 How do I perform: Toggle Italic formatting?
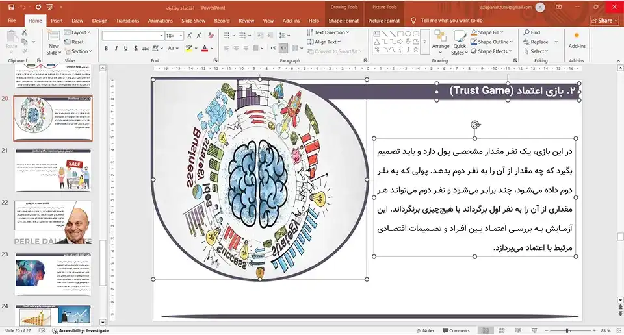point(116,49)
